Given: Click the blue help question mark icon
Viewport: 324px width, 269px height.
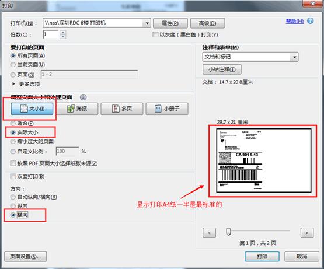Looking at the screenshot, I should coord(310,21).
